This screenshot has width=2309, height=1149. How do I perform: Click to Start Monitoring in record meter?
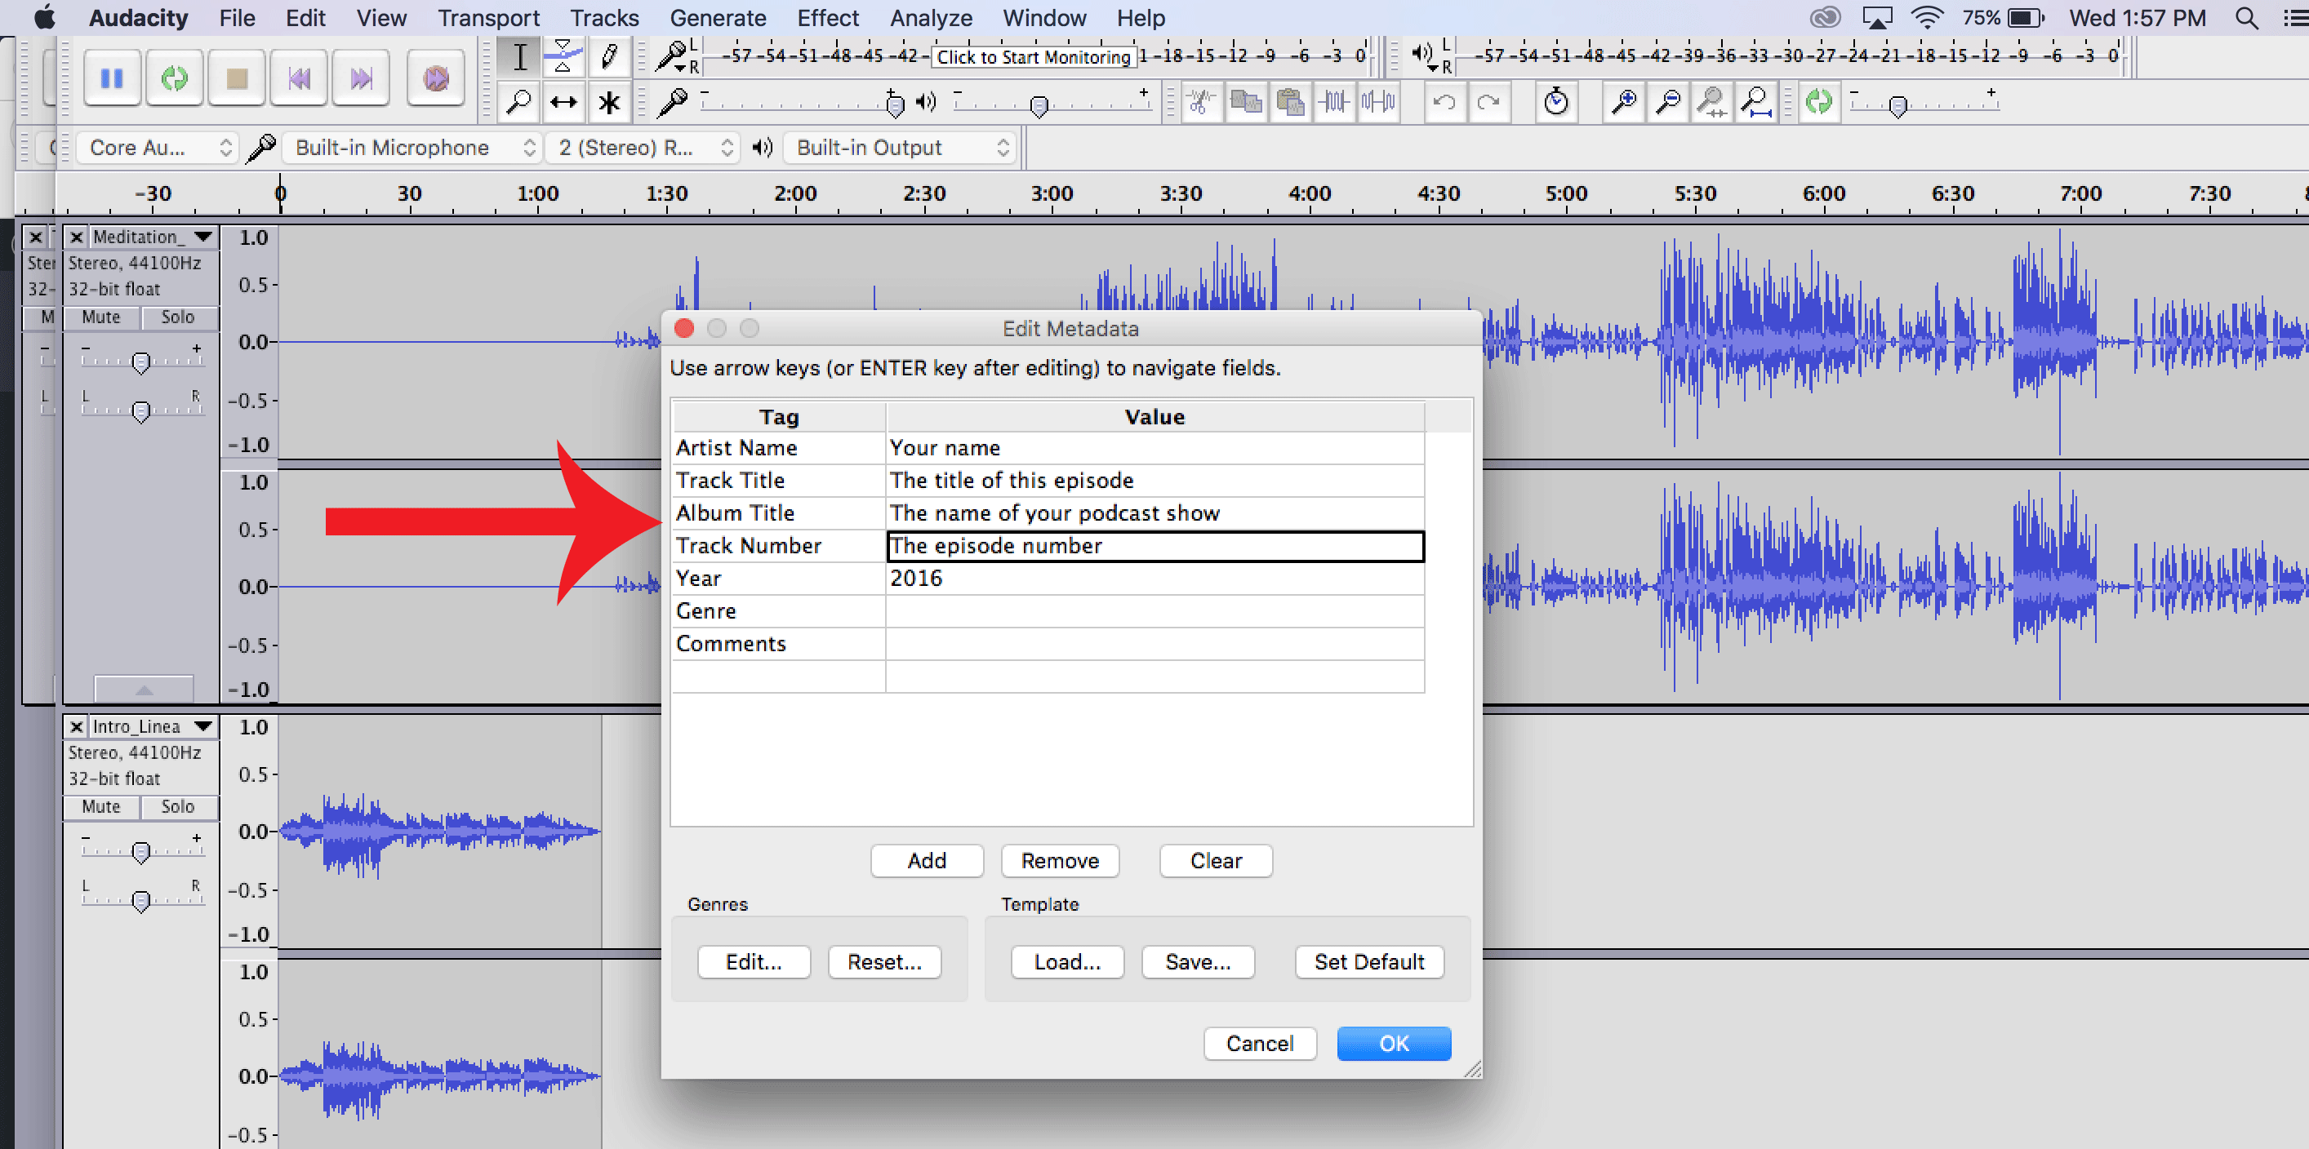[1034, 56]
